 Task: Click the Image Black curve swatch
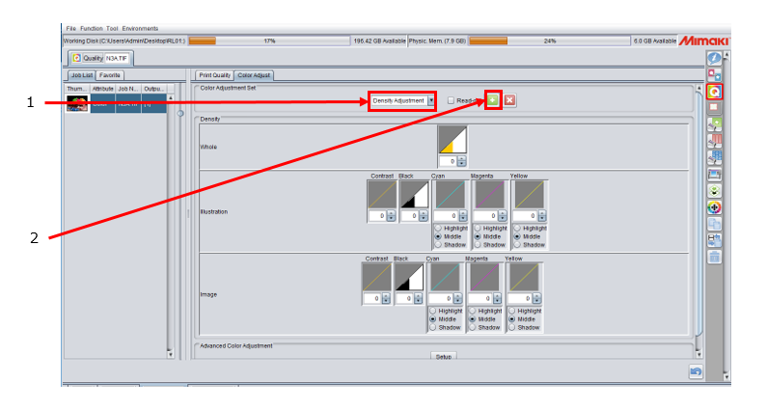click(409, 278)
